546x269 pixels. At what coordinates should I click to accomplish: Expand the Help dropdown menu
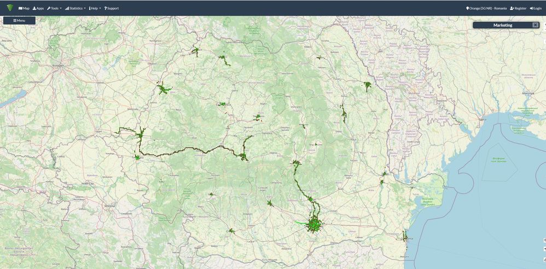pyautogui.click(x=95, y=8)
